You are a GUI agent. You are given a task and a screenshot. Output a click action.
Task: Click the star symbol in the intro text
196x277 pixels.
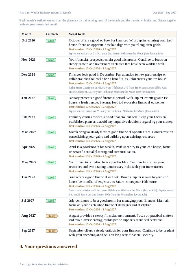(142, 21)
